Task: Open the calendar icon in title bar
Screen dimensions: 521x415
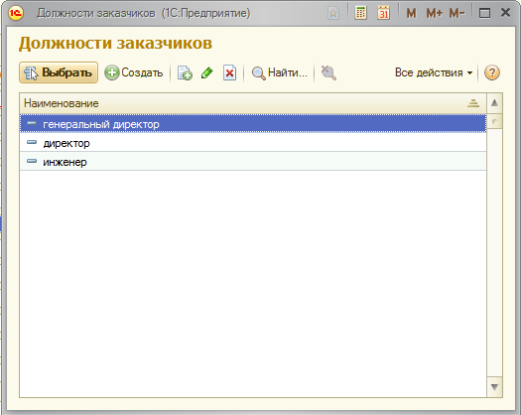Action: 383,13
